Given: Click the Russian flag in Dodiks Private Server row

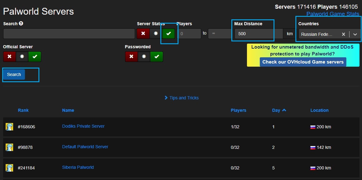Looking at the screenshot, I should click(x=313, y=127).
